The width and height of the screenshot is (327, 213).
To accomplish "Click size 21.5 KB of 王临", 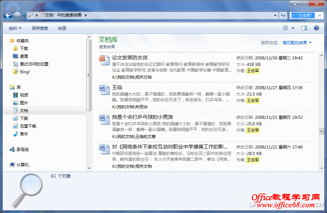I will point(254,94).
